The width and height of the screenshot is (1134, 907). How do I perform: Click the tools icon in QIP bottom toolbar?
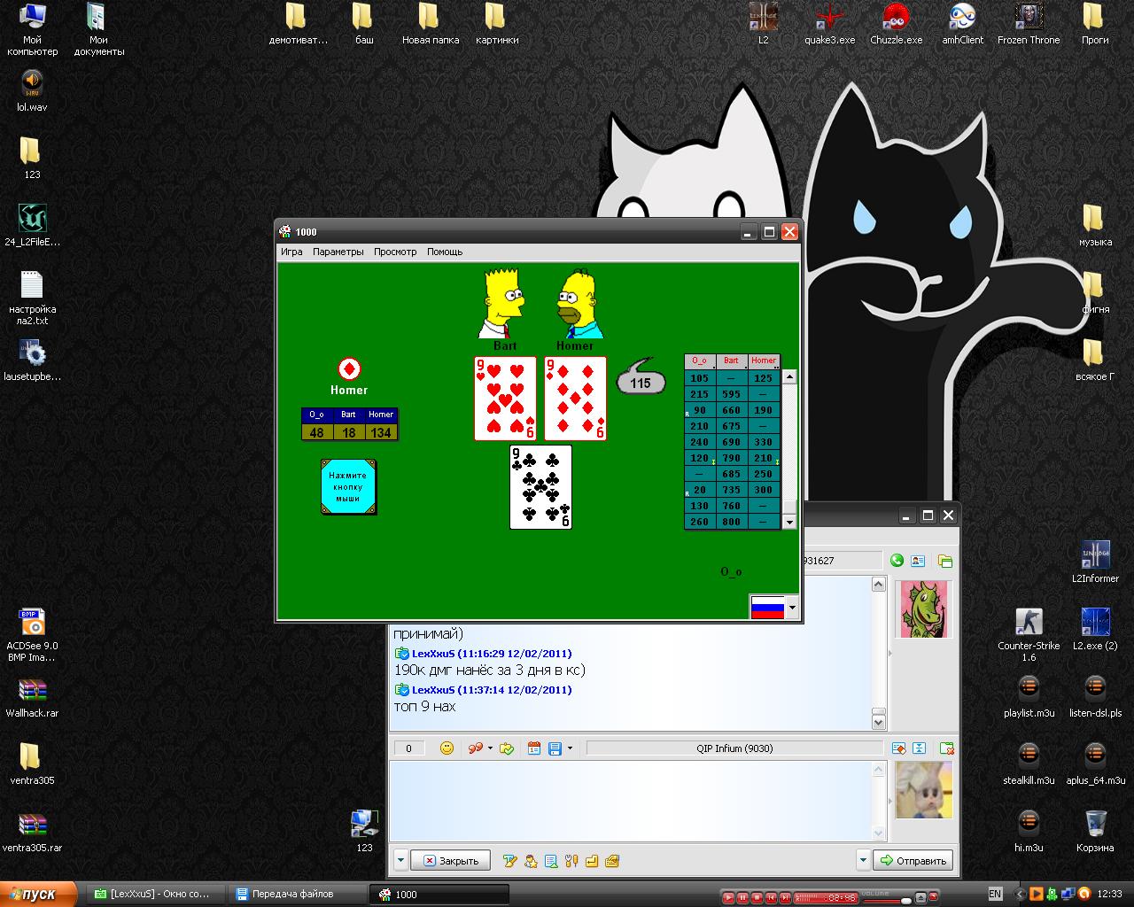click(571, 860)
